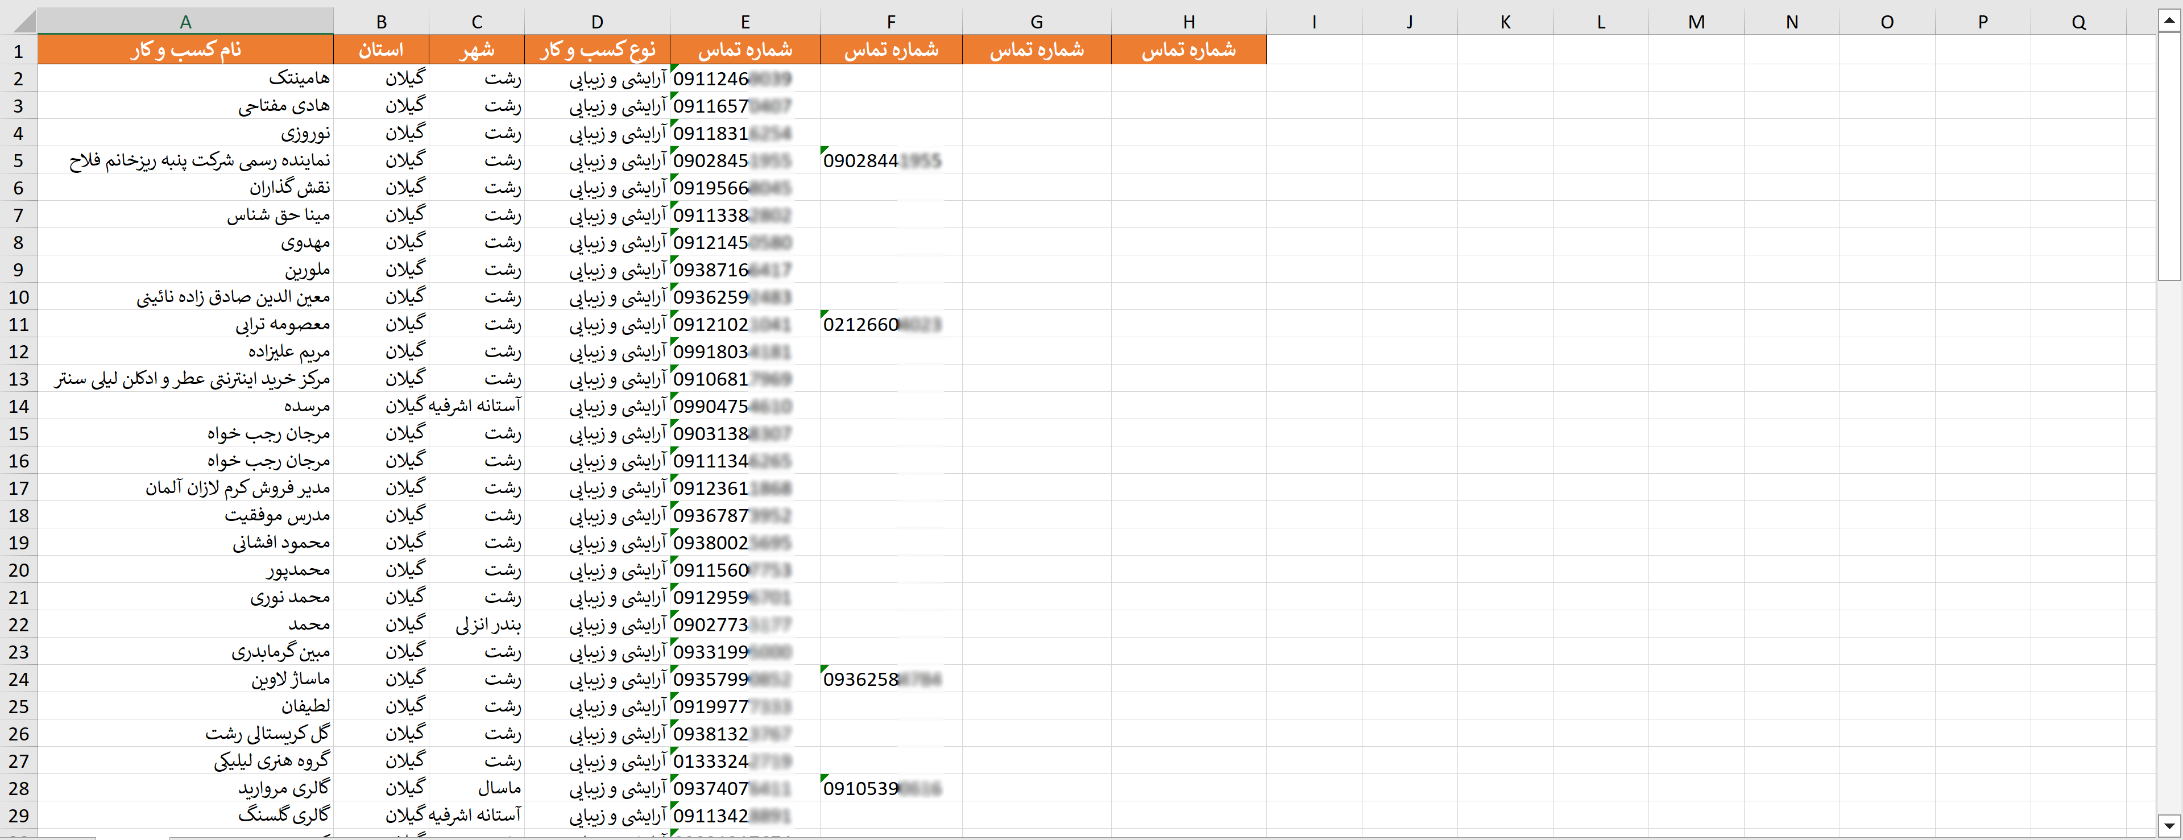The width and height of the screenshot is (2183, 840).
Task: Click cell 'لطیفان'
Action: pos(185,706)
